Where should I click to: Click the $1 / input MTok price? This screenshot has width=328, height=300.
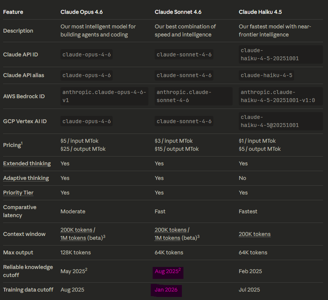pos(257,141)
